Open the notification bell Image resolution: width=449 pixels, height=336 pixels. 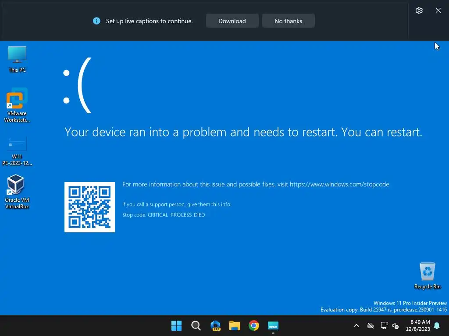pos(437,325)
